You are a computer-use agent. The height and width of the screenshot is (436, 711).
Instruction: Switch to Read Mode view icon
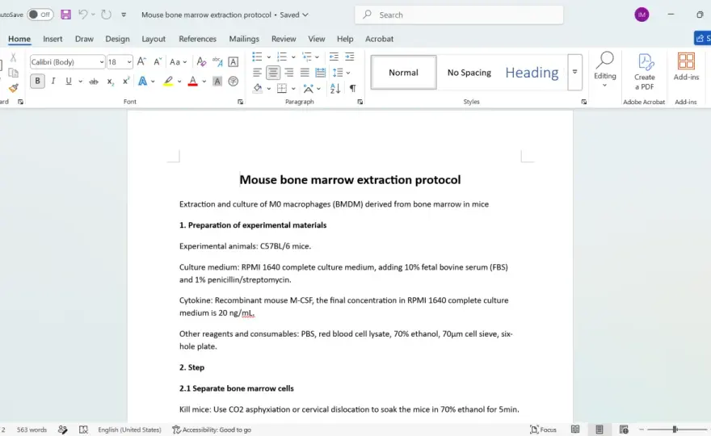[x=575, y=430]
